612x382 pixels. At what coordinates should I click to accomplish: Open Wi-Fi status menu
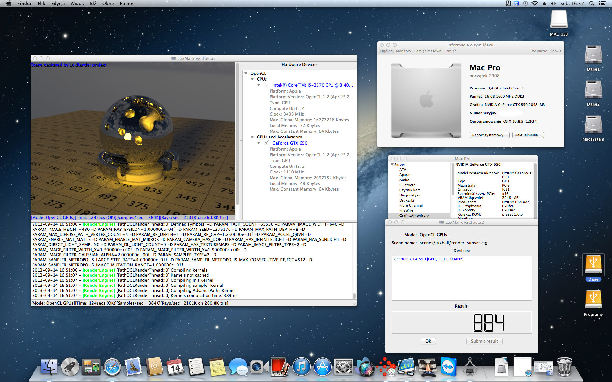coord(535,4)
